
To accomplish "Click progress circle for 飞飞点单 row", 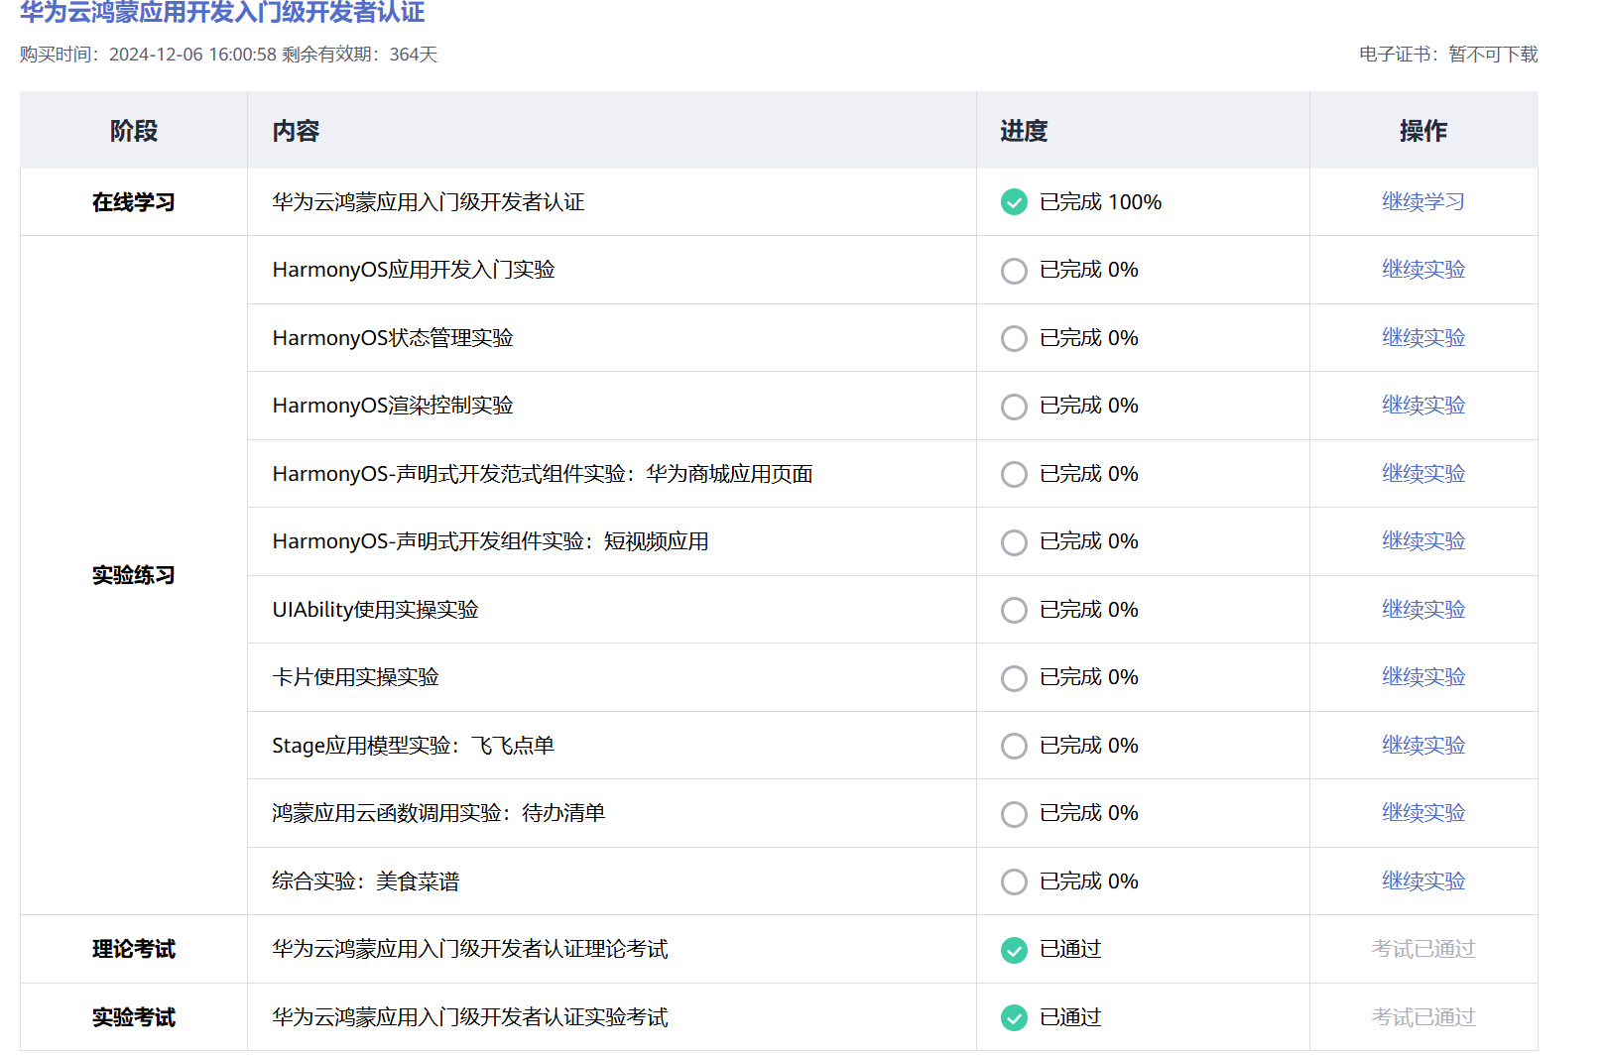I will point(1014,746).
